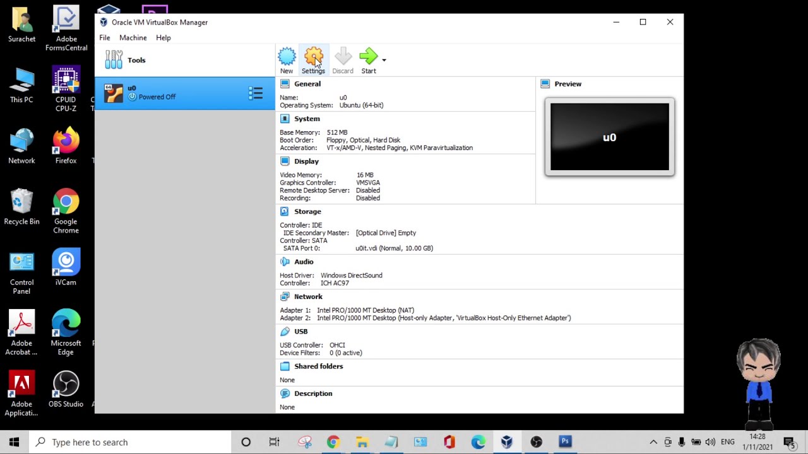Image resolution: width=808 pixels, height=454 pixels.
Task: Click the Audio section header
Action: (x=304, y=262)
